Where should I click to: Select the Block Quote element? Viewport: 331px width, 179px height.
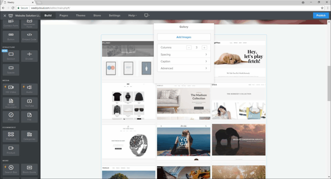pyautogui.click(x=29, y=169)
